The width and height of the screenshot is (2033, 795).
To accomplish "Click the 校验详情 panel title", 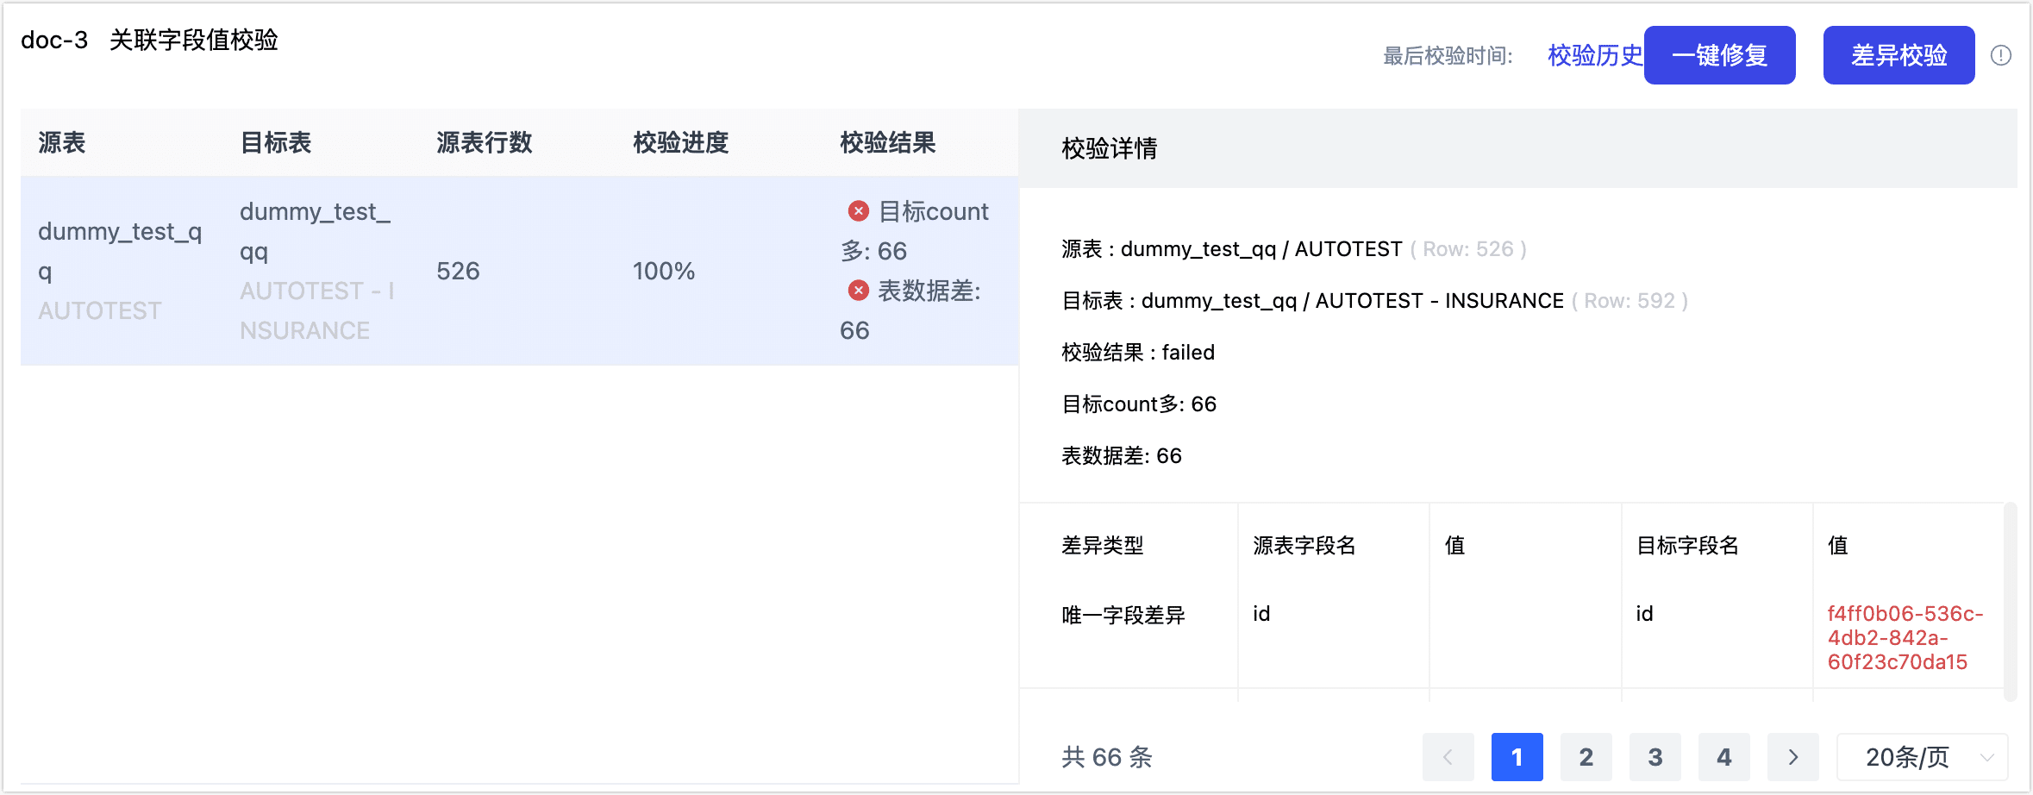I will [1109, 149].
